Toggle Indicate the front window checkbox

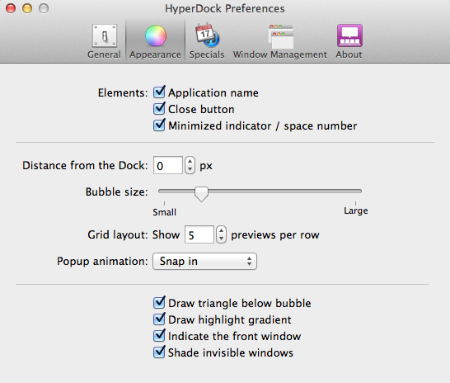[x=159, y=336]
